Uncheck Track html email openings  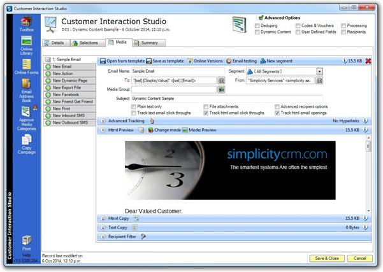pyautogui.click(x=277, y=113)
